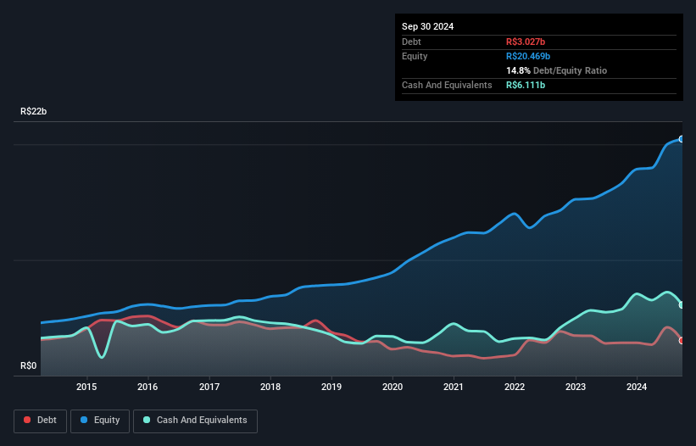The image size is (696, 446).
Task: Select the red Debt endpoint marker
Action: [682, 340]
